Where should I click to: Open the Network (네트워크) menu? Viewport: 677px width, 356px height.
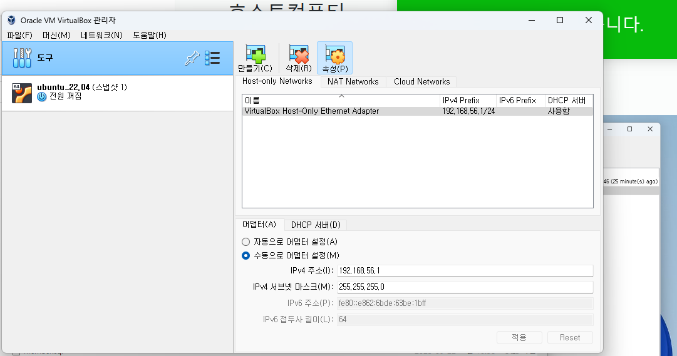[101, 35]
